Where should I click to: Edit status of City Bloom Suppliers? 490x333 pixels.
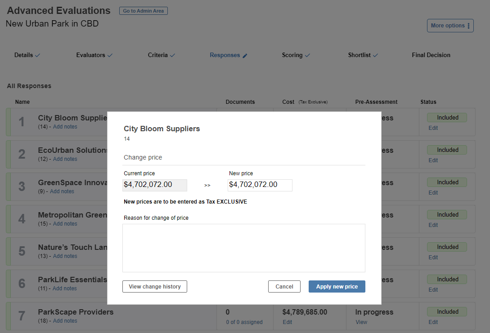pos(433,128)
